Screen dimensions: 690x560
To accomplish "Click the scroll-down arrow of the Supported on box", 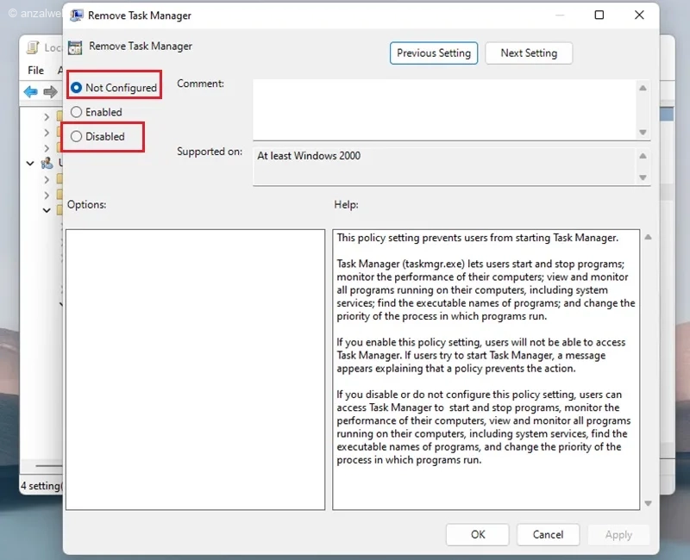I will (643, 177).
